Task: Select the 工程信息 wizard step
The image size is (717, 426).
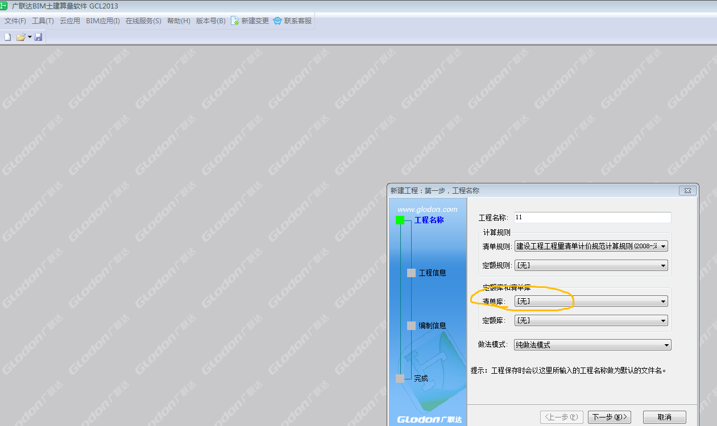Action: (432, 273)
